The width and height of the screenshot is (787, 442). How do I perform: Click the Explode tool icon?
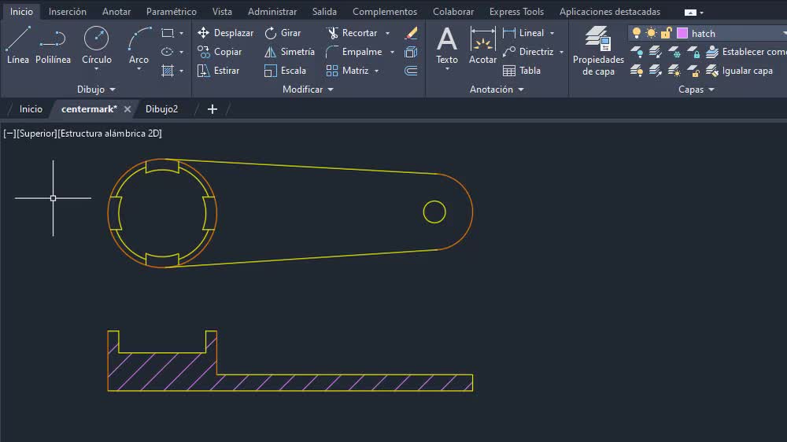tap(411, 52)
